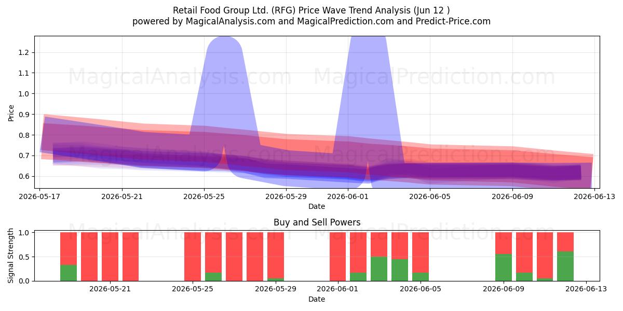Click the 'Signal Strength' y-axis label
The width and height of the screenshot is (623, 311).
click(11, 257)
